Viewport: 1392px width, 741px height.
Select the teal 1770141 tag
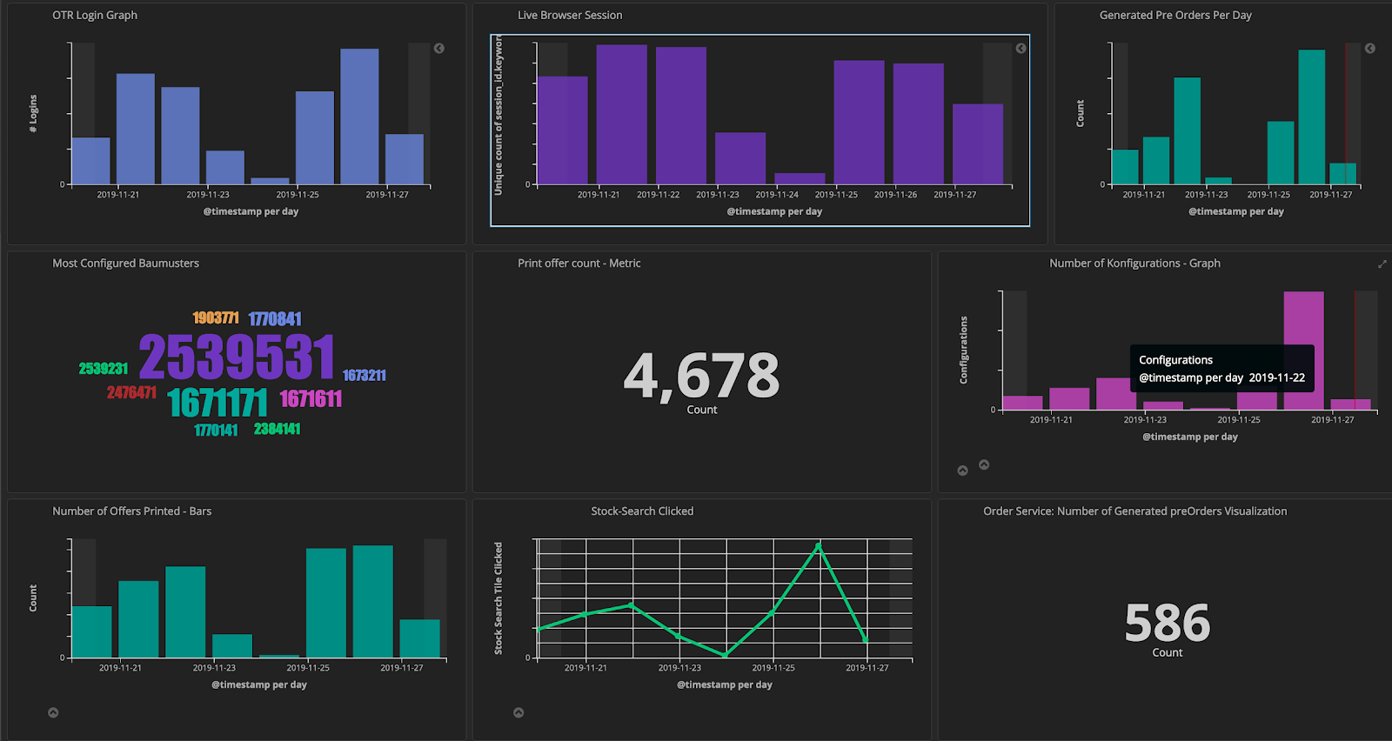(216, 430)
